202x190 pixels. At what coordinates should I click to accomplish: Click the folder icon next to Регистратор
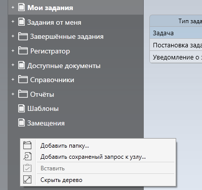(x=23, y=51)
